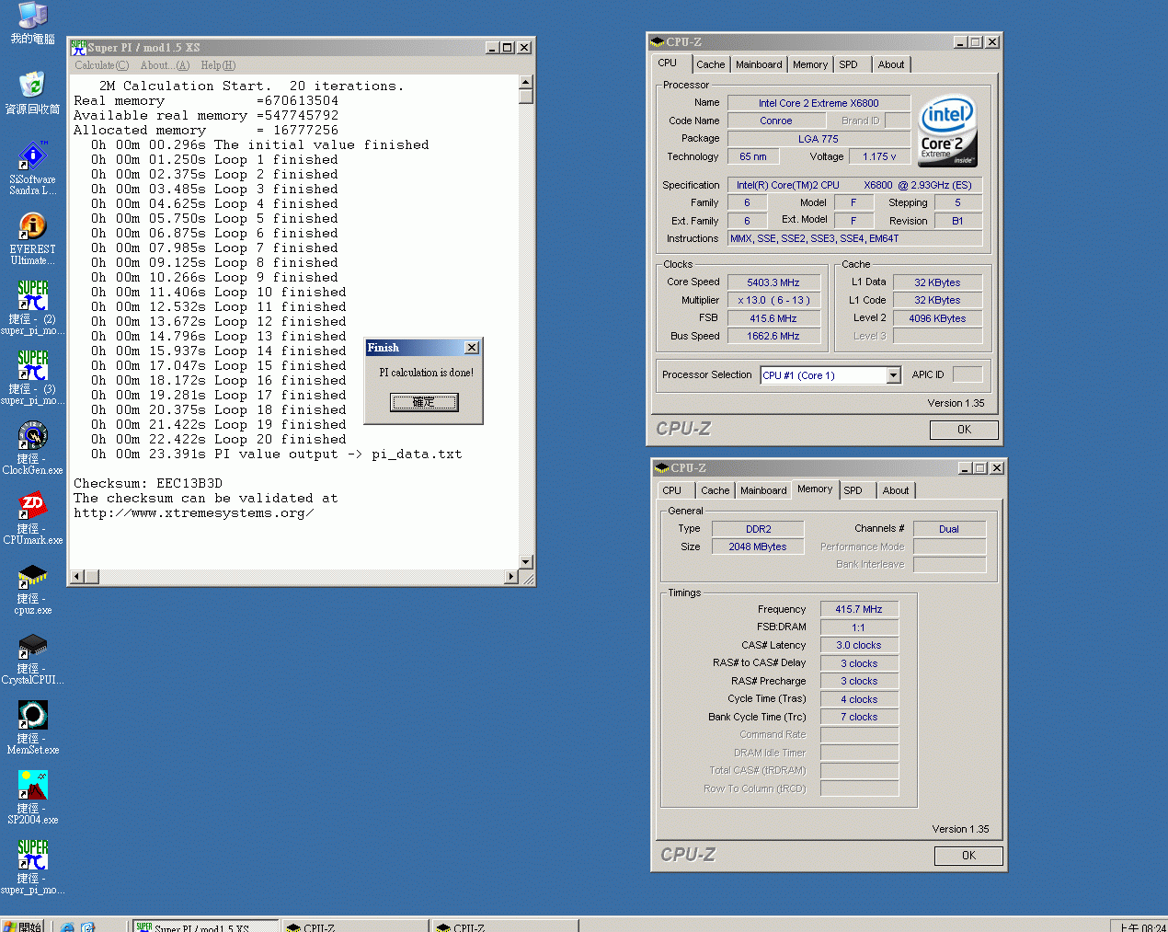1168x932 pixels.
Task: Click Super PI horizontal scrollbar right arrow
Action: click(x=512, y=577)
